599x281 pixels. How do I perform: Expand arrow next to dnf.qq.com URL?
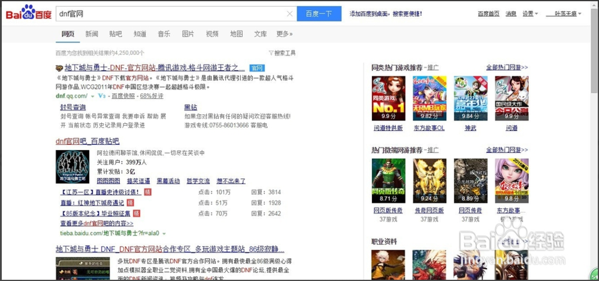pos(92,96)
